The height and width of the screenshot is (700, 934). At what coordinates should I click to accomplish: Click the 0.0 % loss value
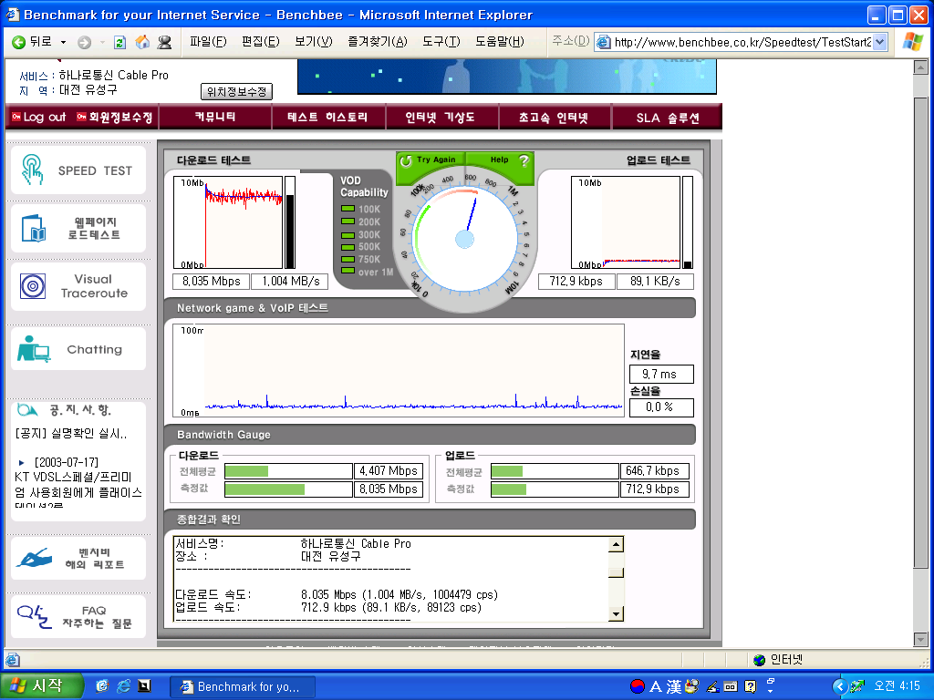pos(661,407)
